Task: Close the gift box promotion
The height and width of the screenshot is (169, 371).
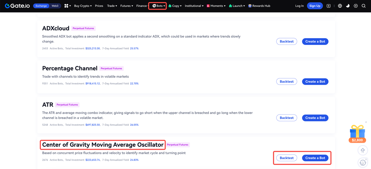Action: point(366,122)
